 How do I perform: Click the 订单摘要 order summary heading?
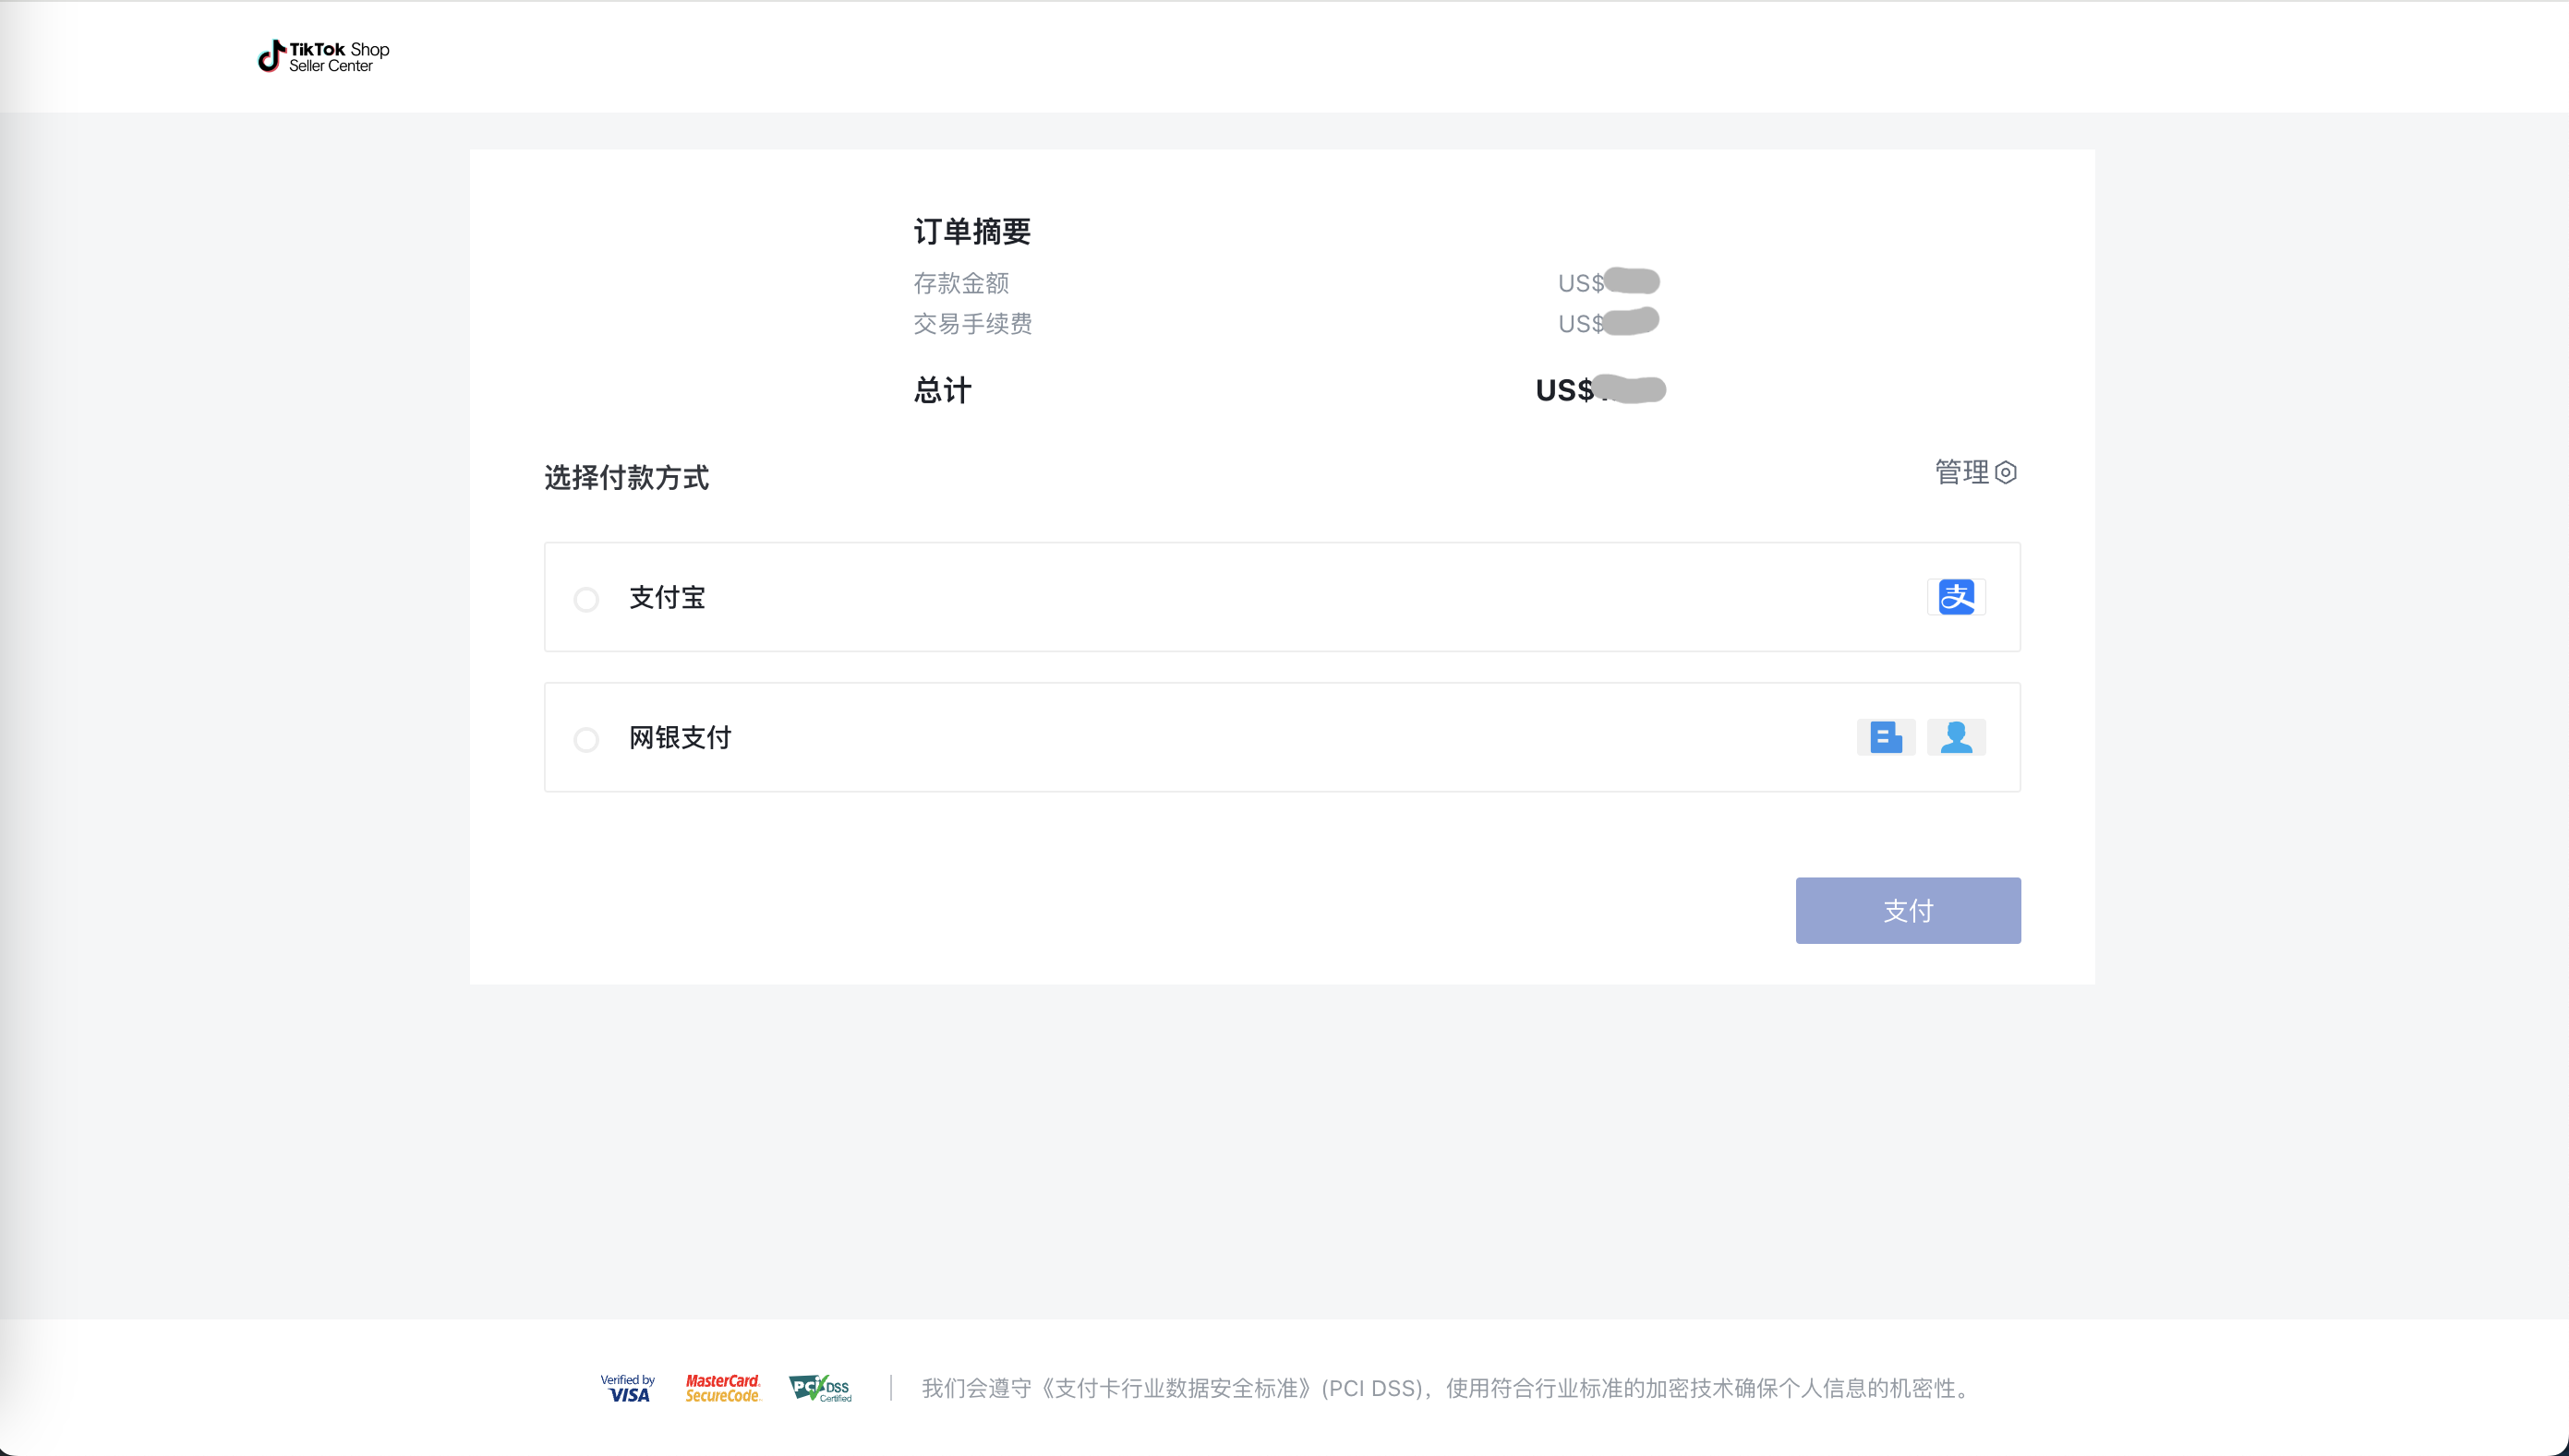(972, 231)
